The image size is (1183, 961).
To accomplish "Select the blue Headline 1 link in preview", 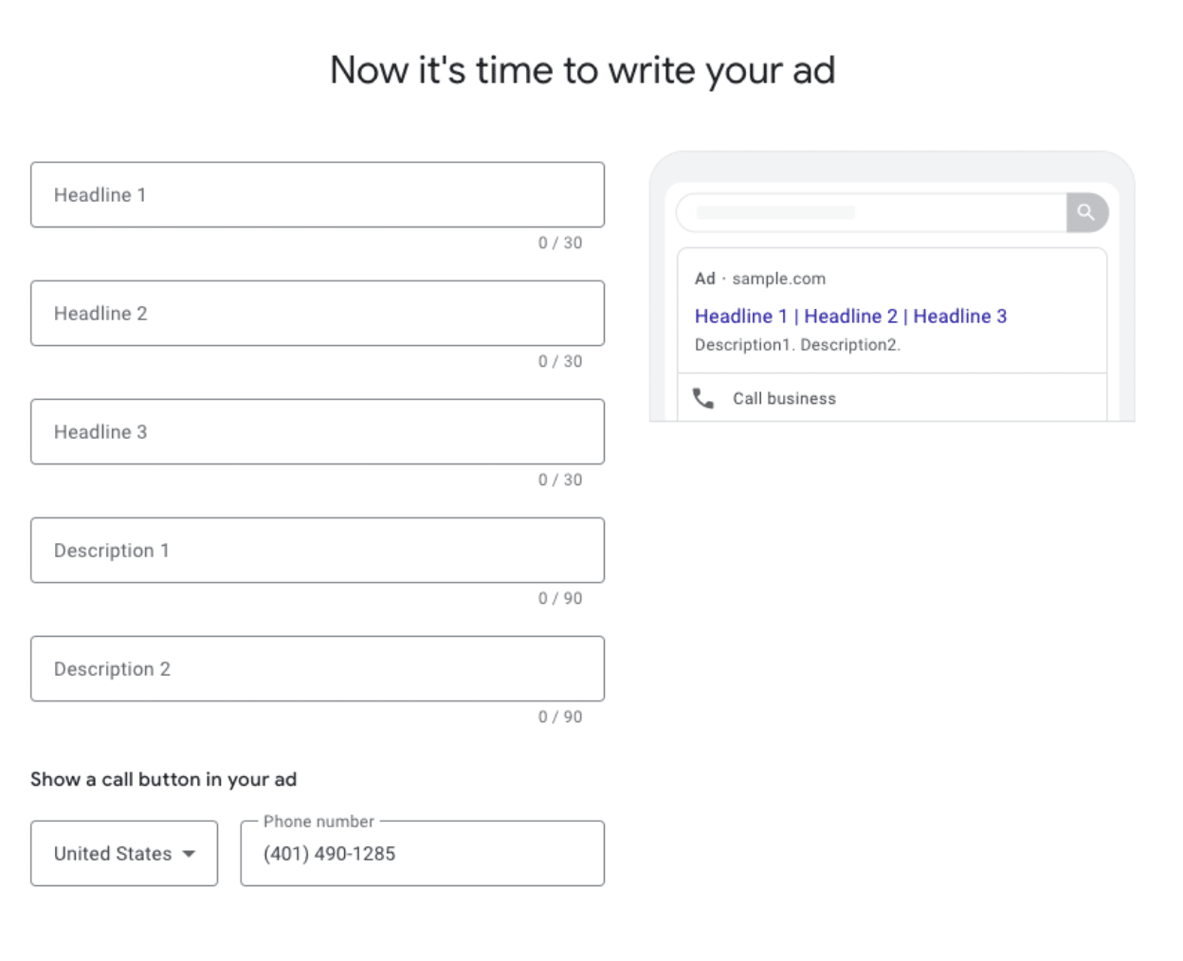I will pos(741,316).
